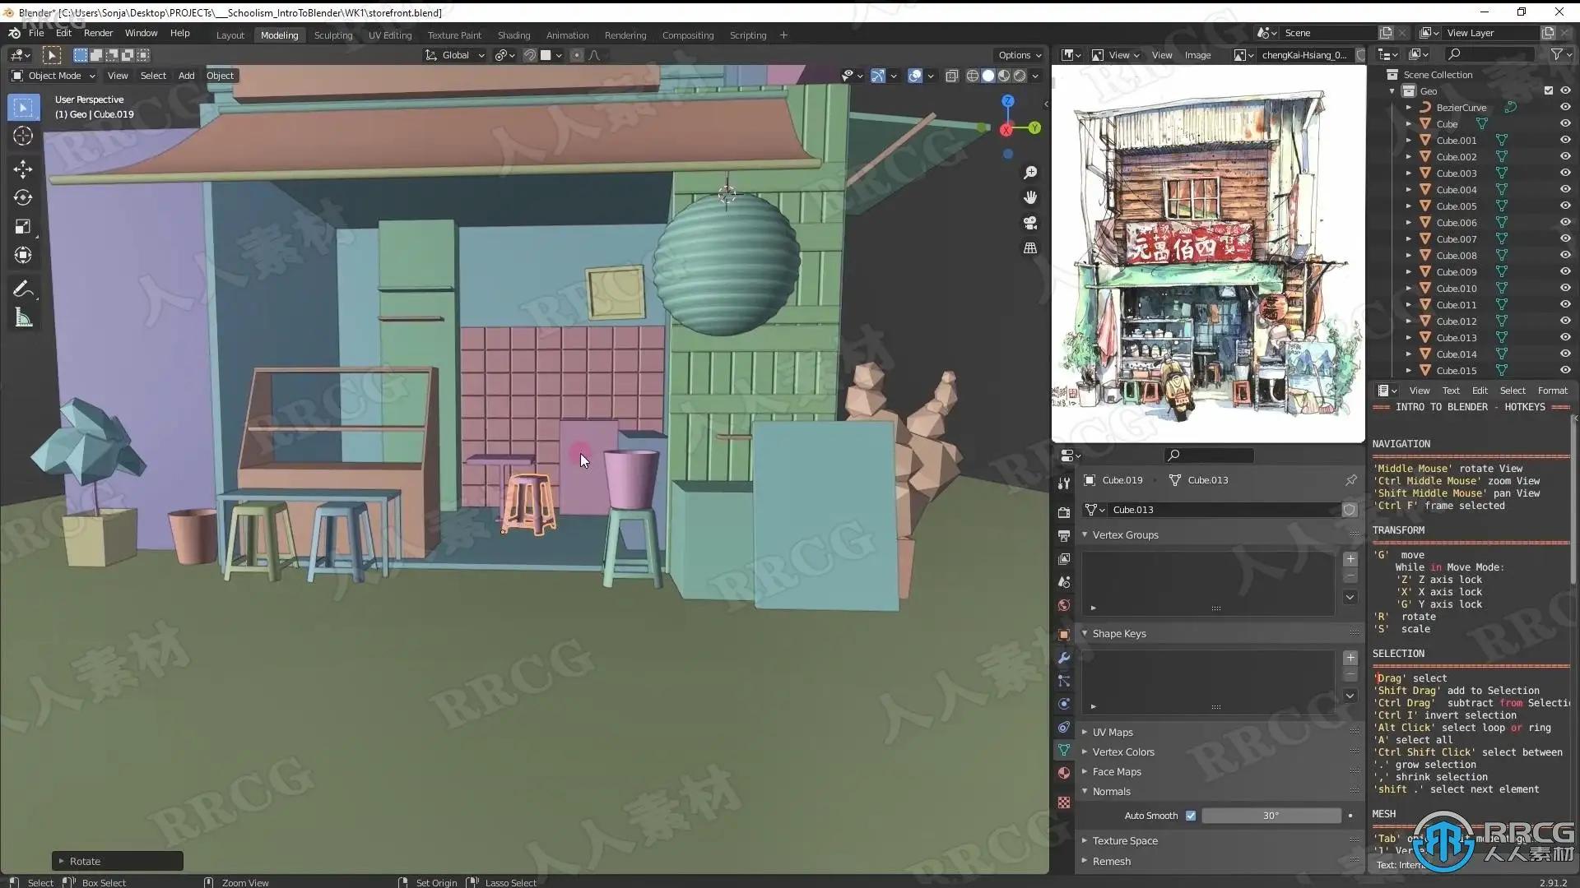
Task: Expand the Cube.010 tree item
Action: point(1409,289)
